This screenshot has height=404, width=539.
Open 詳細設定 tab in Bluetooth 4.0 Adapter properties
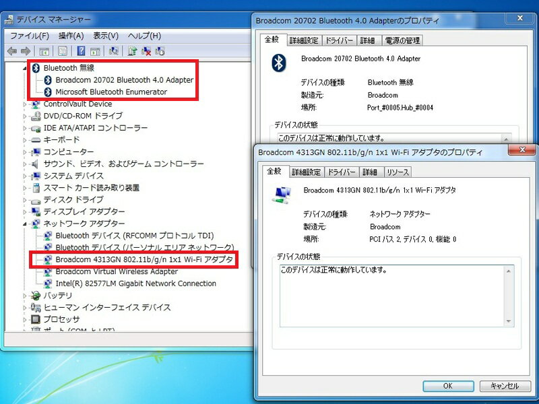pos(304,40)
